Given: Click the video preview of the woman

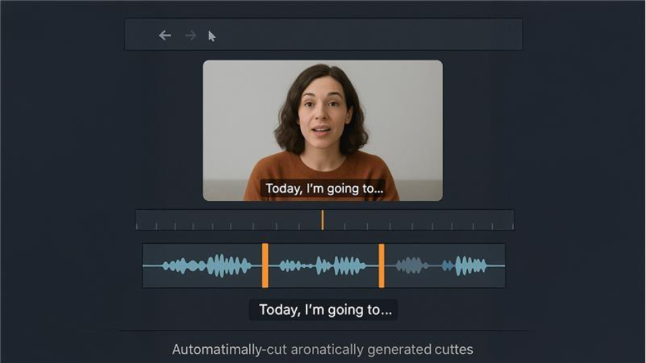Looking at the screenshot, I should tap(322, 117).
